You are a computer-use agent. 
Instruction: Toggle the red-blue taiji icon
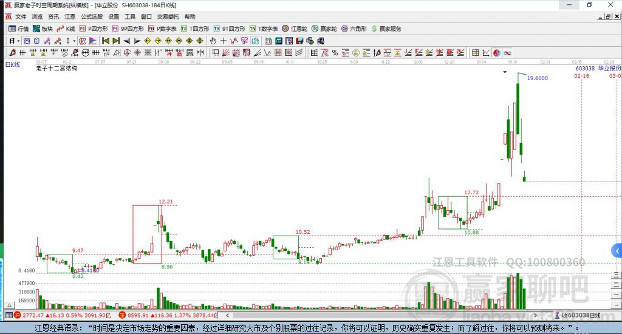[497, 53]
